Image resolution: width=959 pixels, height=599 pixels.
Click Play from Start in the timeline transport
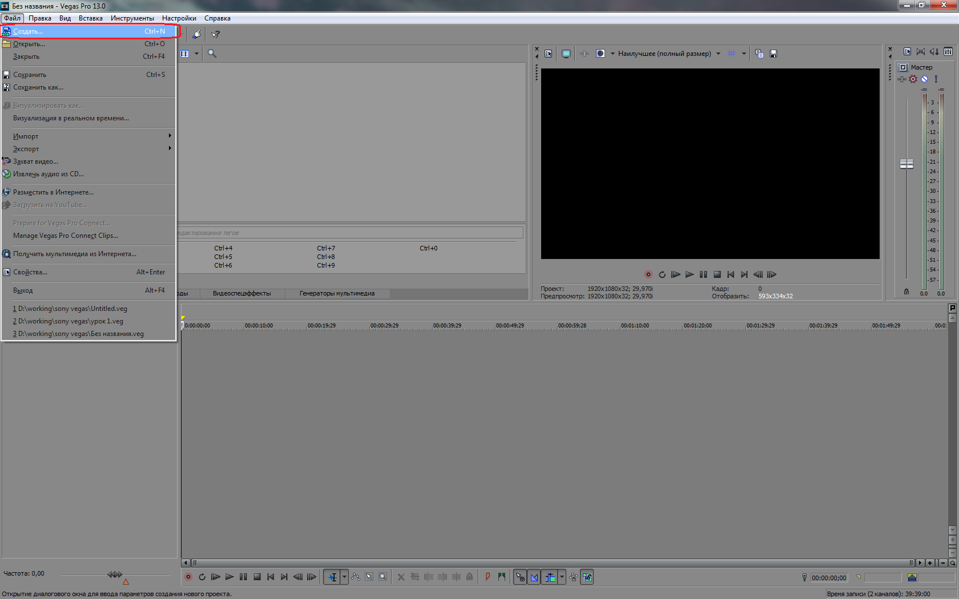click(216, 577)
